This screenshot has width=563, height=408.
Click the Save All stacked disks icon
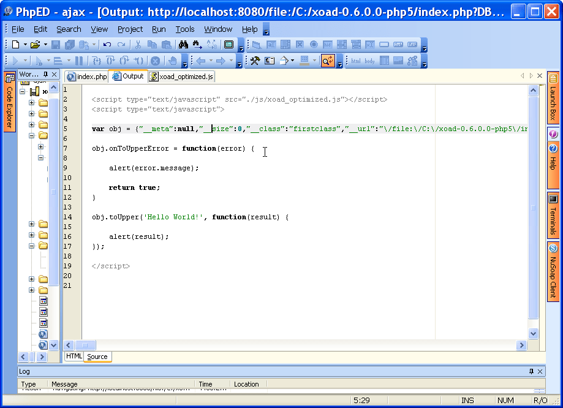coord(70,45)
